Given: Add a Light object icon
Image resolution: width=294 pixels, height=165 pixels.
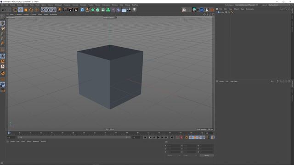Looking at the screenshot, I should pyautogui.click(x=134, y=10).
